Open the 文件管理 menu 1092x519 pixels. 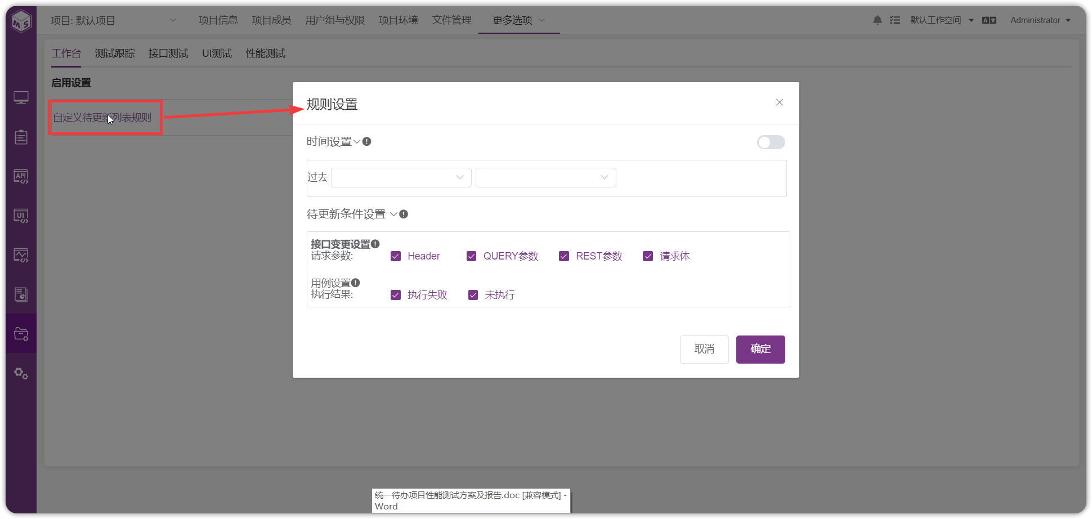click(452, 20)
